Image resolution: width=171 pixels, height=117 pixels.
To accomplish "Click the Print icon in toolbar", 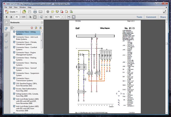I will [x=35, y=12].
